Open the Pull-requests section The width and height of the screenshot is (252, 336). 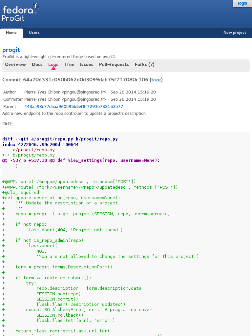(x=114, y=65)
